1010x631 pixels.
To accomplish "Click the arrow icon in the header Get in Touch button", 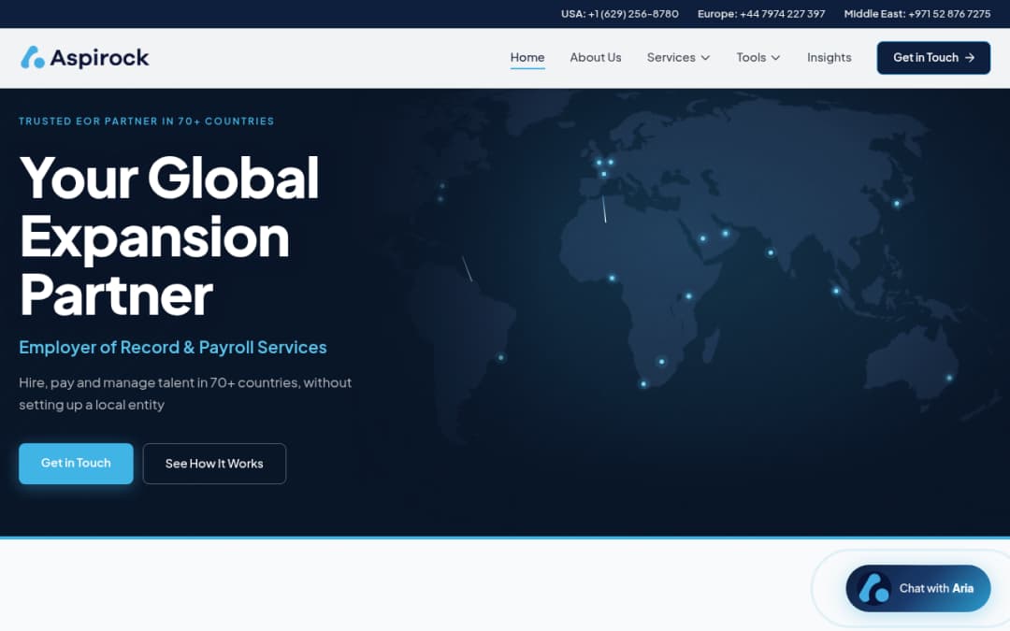I will point(970,58).
